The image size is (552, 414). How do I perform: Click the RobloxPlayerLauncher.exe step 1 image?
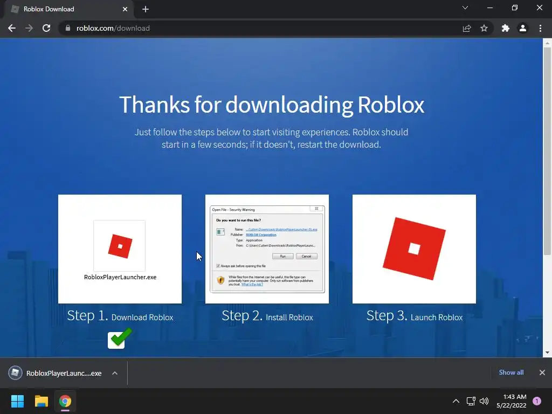coord(120,249)
